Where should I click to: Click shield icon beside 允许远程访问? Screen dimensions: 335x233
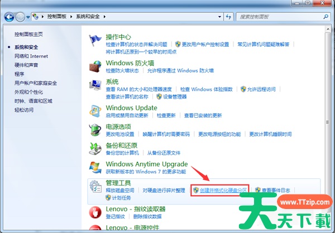coord(243,89)
